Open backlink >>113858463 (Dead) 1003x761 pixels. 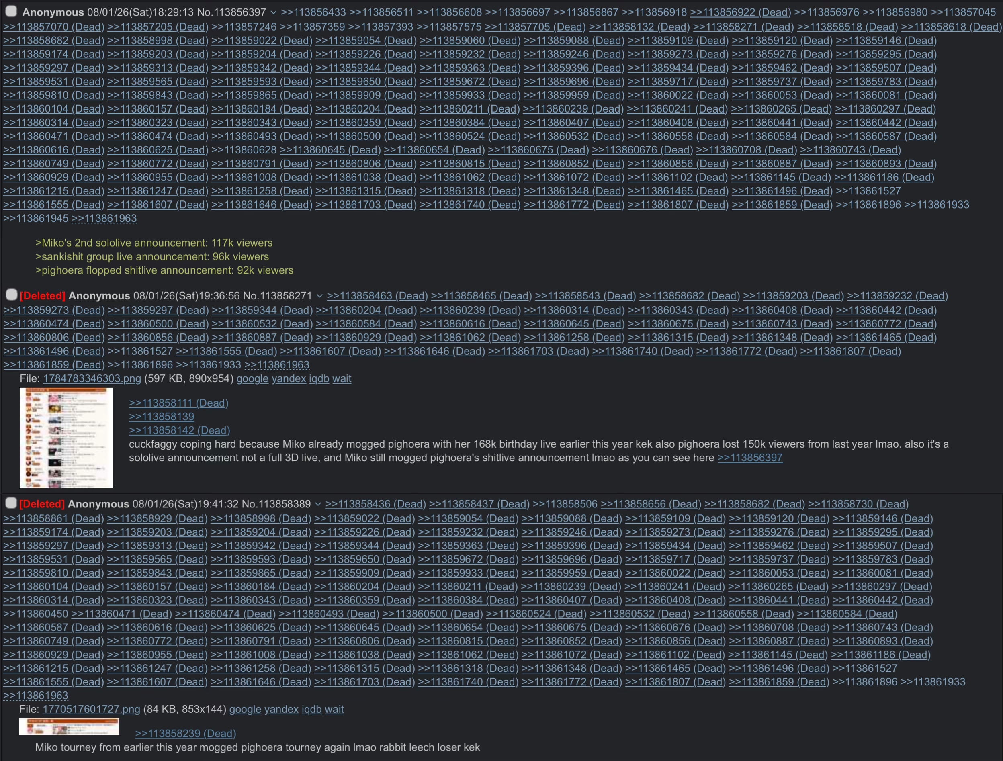click(377, 296)
